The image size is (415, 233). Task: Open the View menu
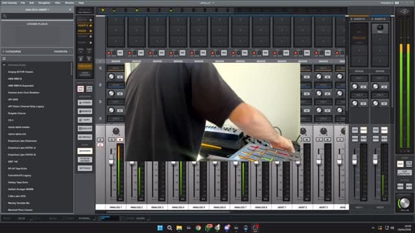pos(58,3)
